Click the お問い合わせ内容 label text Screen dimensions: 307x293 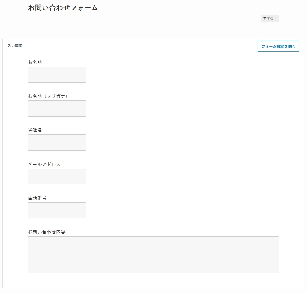(x=47, y=232)
